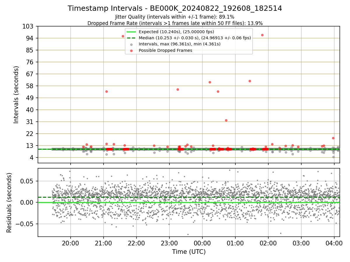The image size is (350, 262).
Task: Click x-axis tick label '23:00'
Action: click(x=169, y=243)
